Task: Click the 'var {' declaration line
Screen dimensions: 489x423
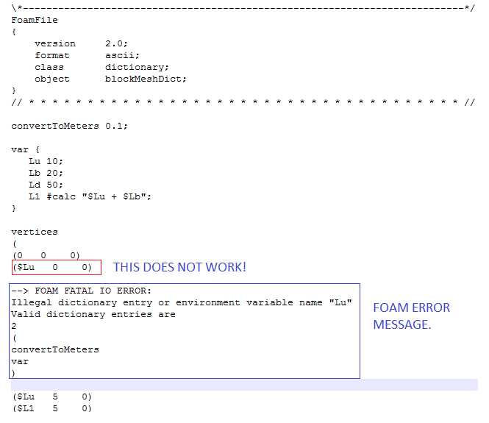Action: [x=26, y=150]
